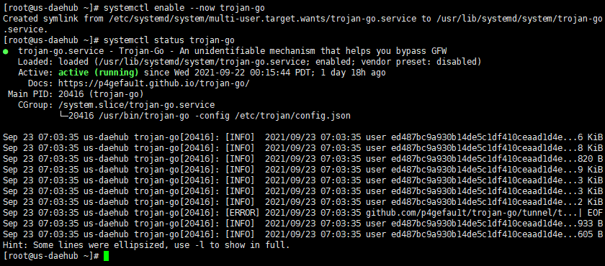The width and height of the screenshot is (605, 266).
Task: Click the green service status dot
Action: [x=6, y=51]
